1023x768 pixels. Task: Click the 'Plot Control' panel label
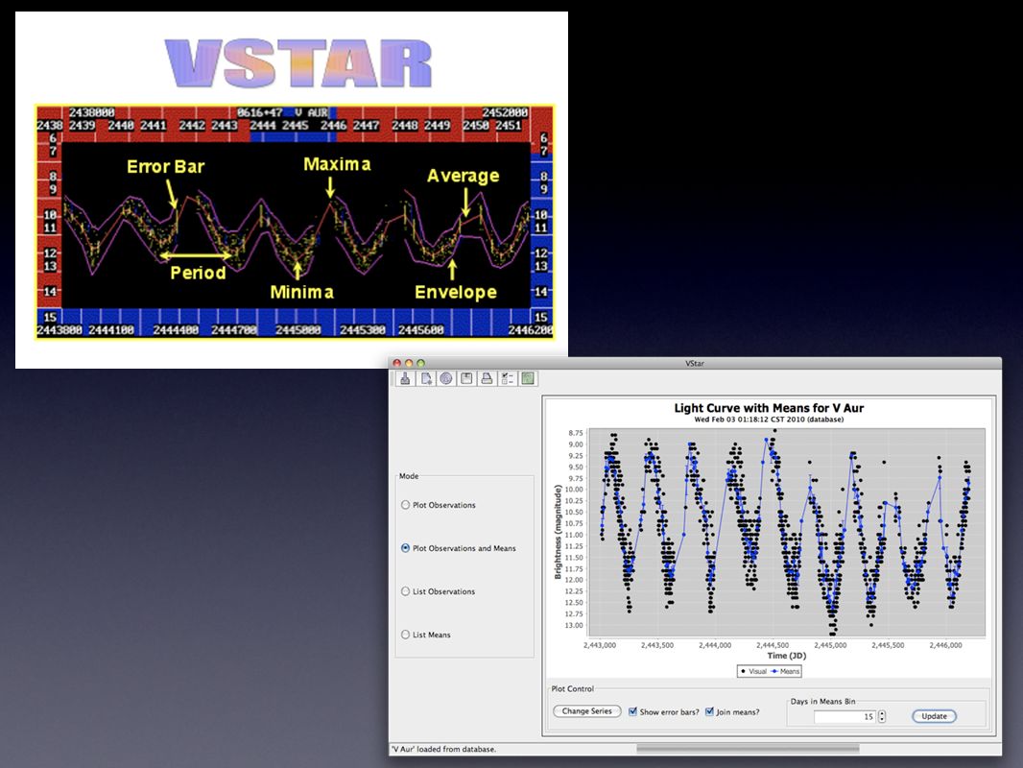coord(572,688)
